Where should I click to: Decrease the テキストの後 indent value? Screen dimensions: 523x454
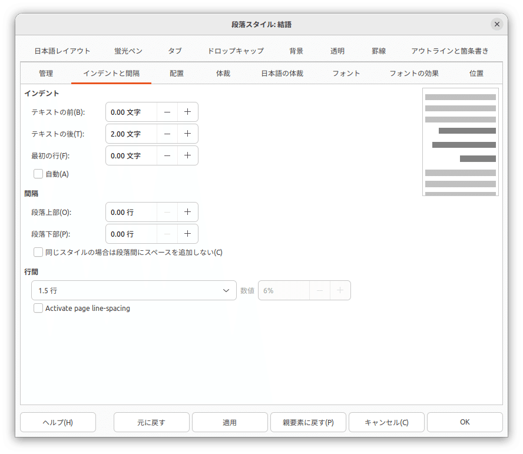167,134
